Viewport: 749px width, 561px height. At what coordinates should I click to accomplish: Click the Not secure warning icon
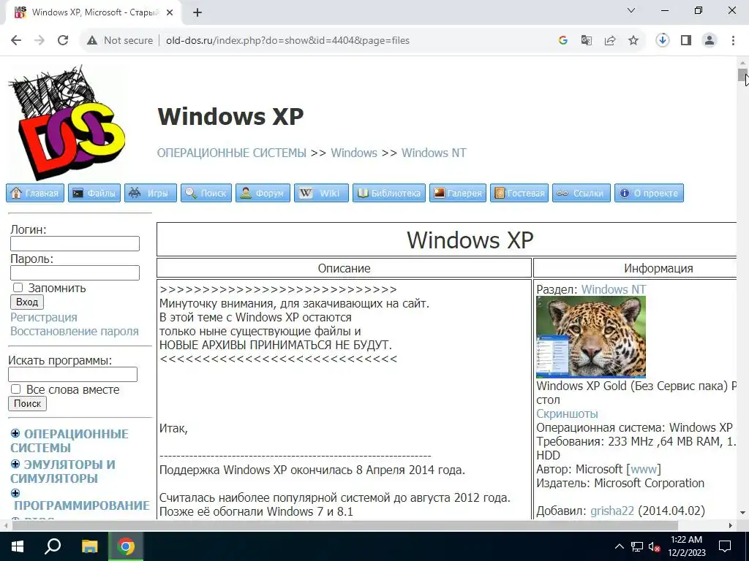pyautogui.click(x=92, y=41)
